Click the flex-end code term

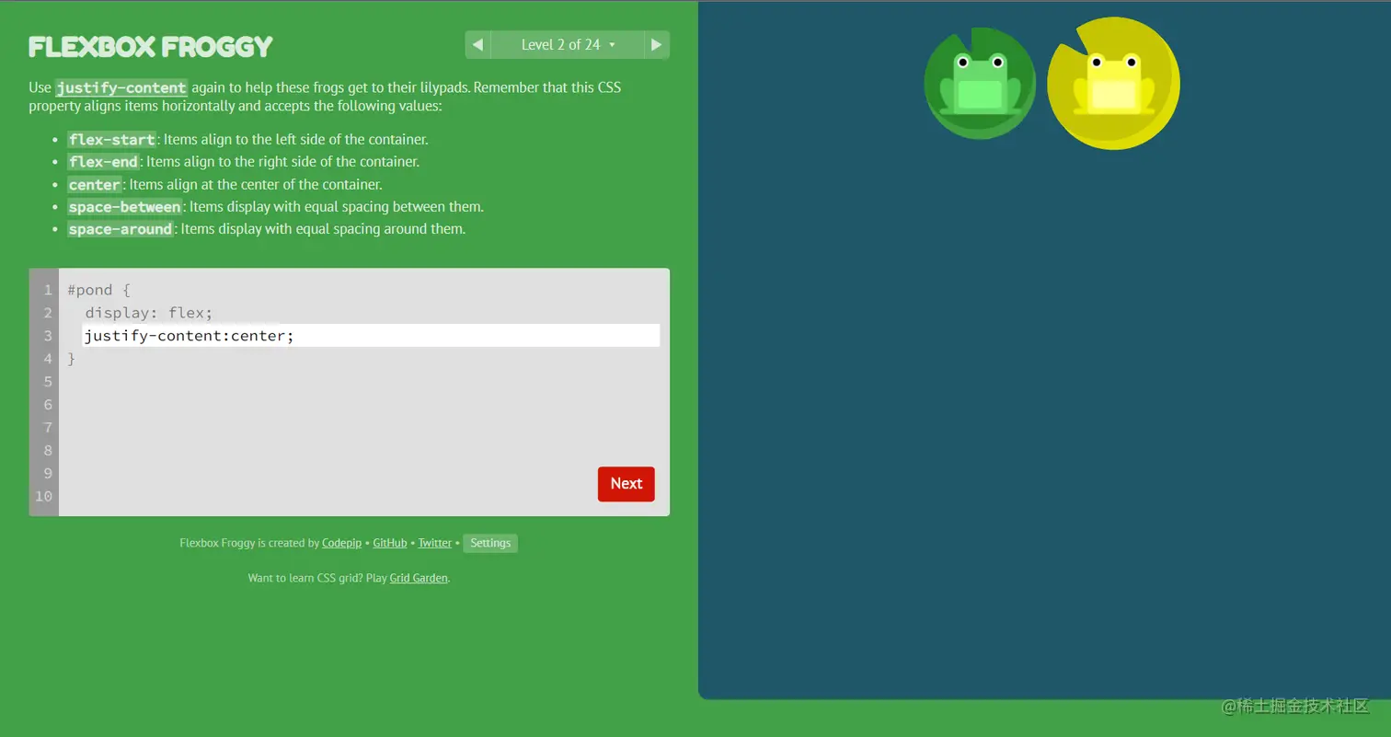pos(103,162)
